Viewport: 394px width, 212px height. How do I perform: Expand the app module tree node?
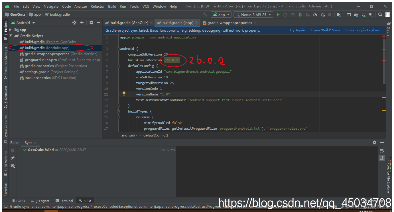coord(11,30)
